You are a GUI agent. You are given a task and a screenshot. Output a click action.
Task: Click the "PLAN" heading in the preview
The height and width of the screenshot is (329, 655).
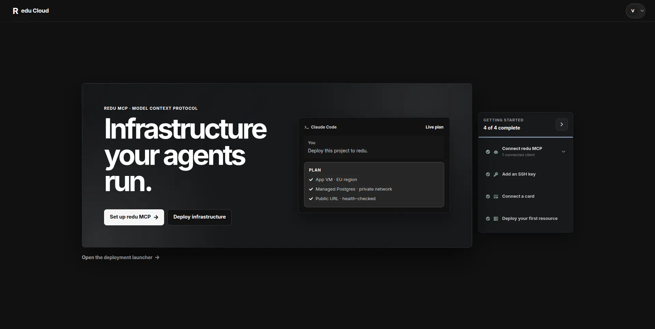[315, 170]
